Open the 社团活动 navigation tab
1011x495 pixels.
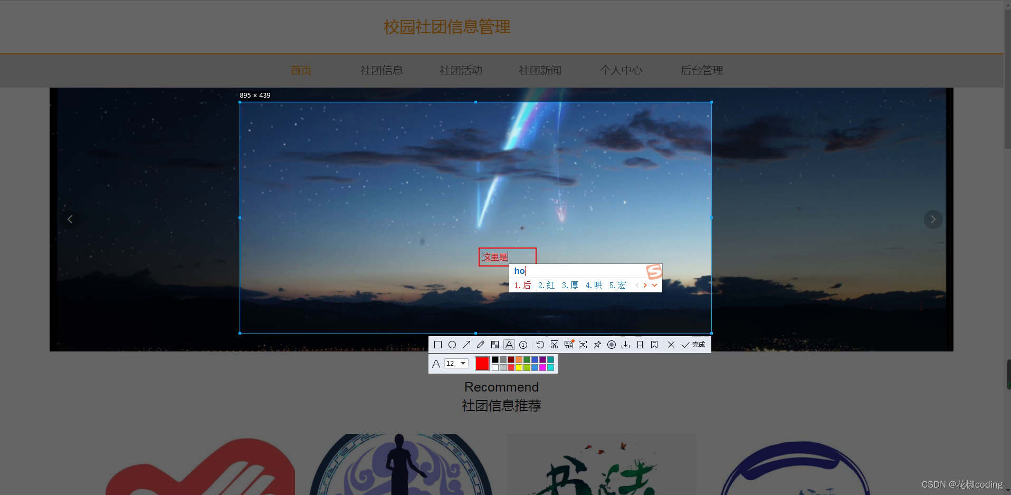click(x=460, y=70)
